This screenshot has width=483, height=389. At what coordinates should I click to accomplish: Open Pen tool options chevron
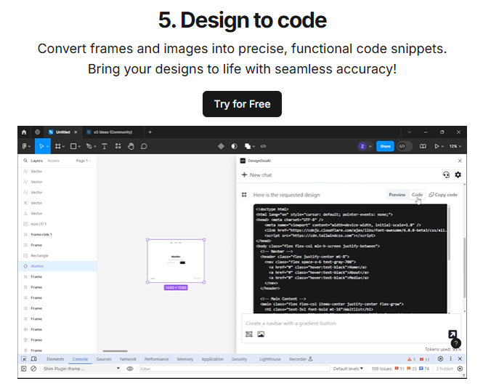tap(95, 147)
